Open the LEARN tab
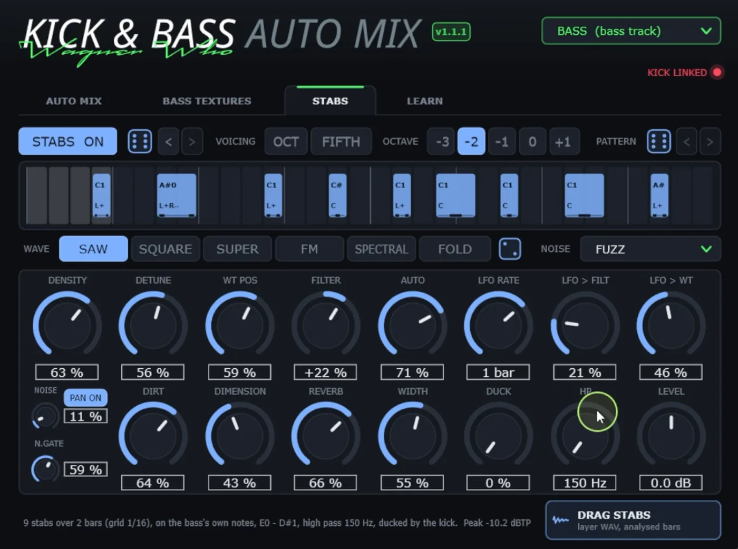The image size is (738, 549). [425, 101]
